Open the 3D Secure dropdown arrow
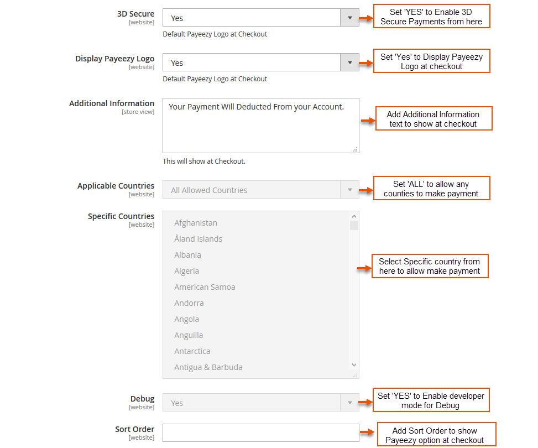The image size is (538, 448). click(x=349, y=17)
